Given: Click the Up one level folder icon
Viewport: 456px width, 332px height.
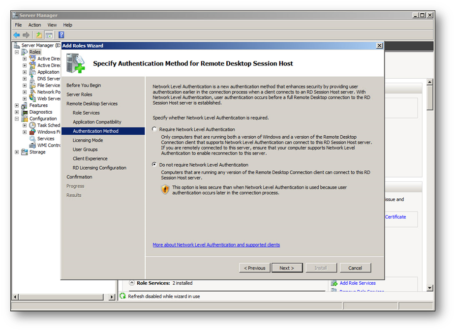Looking at the screenshot, I should [x=39, y=35].
